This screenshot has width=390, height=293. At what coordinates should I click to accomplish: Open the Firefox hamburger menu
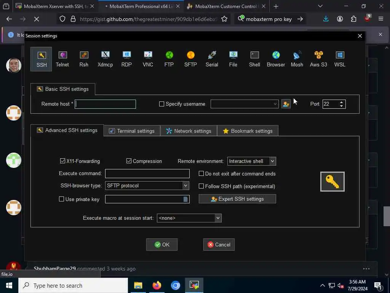click(380, 19)
